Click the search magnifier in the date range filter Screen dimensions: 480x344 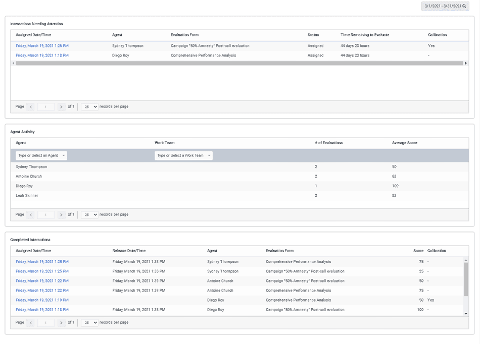coord(465,6)
